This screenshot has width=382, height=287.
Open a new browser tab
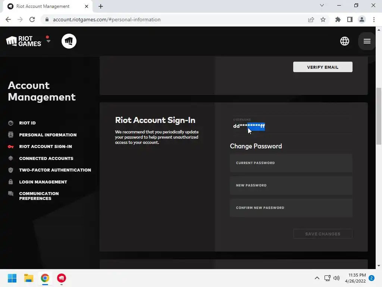tap(101, 6)
